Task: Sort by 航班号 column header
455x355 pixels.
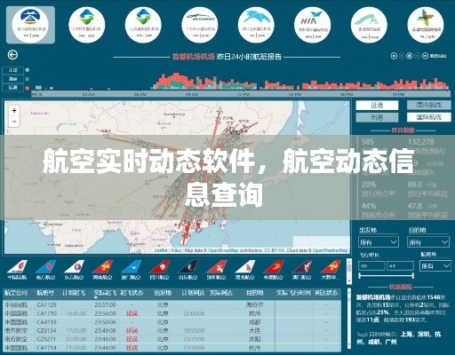Action: (x=45, y=293)
